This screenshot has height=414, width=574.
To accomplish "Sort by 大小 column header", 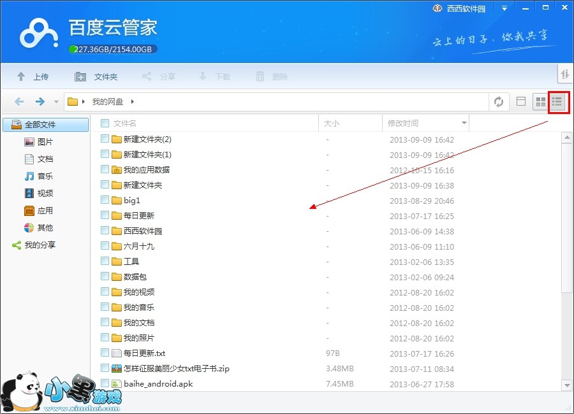I will (331, 124).
